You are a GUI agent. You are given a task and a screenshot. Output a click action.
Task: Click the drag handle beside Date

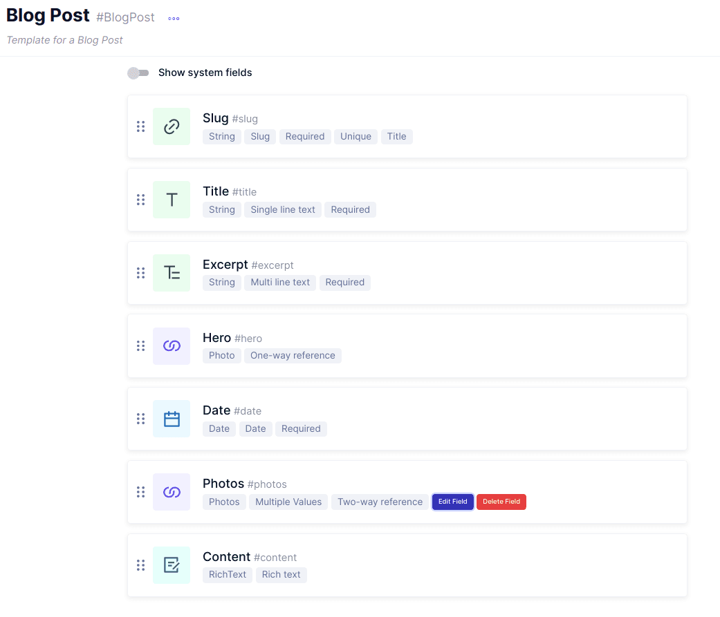coord(141,419)
